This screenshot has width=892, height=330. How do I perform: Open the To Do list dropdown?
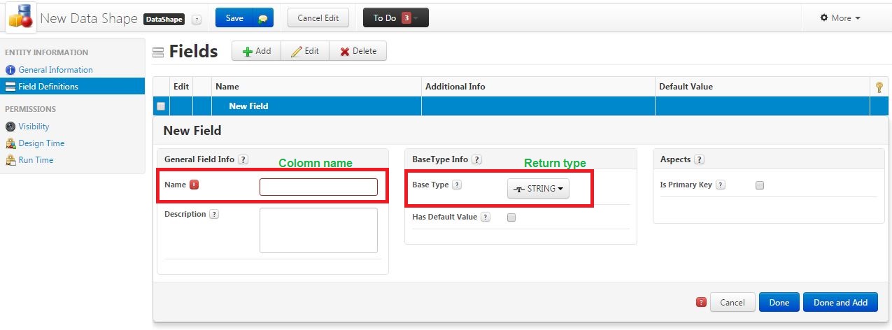tap(395, 18)
